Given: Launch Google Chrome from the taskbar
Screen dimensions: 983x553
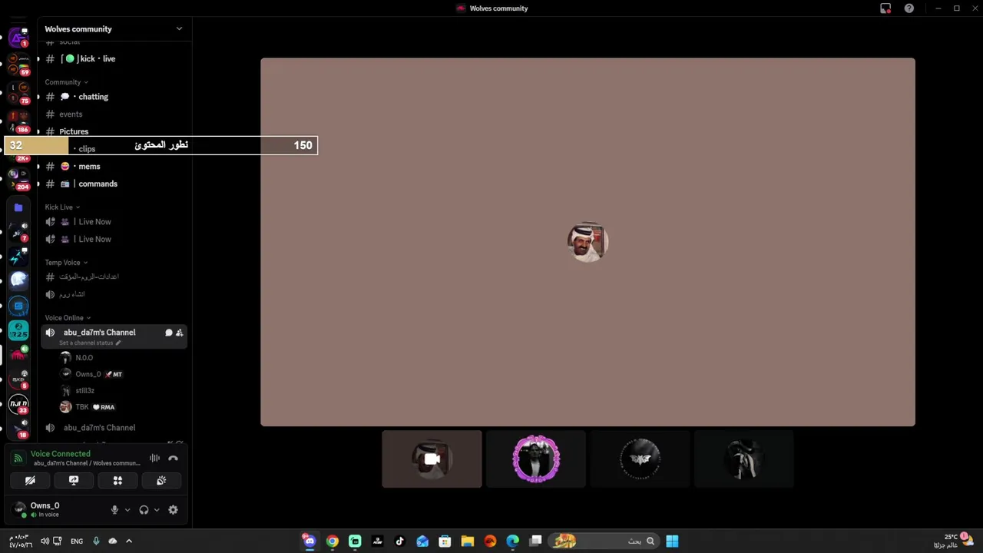Looking at the screenshot, I should coord(332,541).
